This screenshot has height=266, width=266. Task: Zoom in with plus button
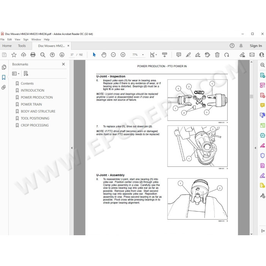[123, 55]
